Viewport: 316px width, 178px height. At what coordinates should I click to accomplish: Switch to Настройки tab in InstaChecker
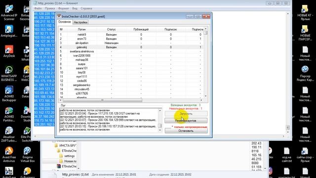tap(80, 22)
